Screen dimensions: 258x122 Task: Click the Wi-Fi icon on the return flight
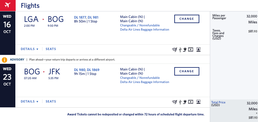point(174,102)
